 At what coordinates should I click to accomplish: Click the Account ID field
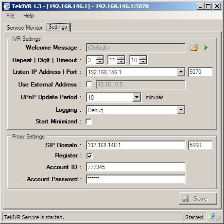tap(136, 167)
